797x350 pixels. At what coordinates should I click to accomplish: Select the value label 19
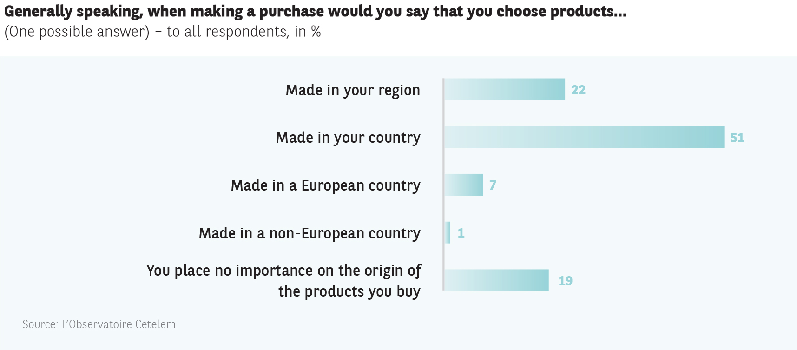pos(565,281)
